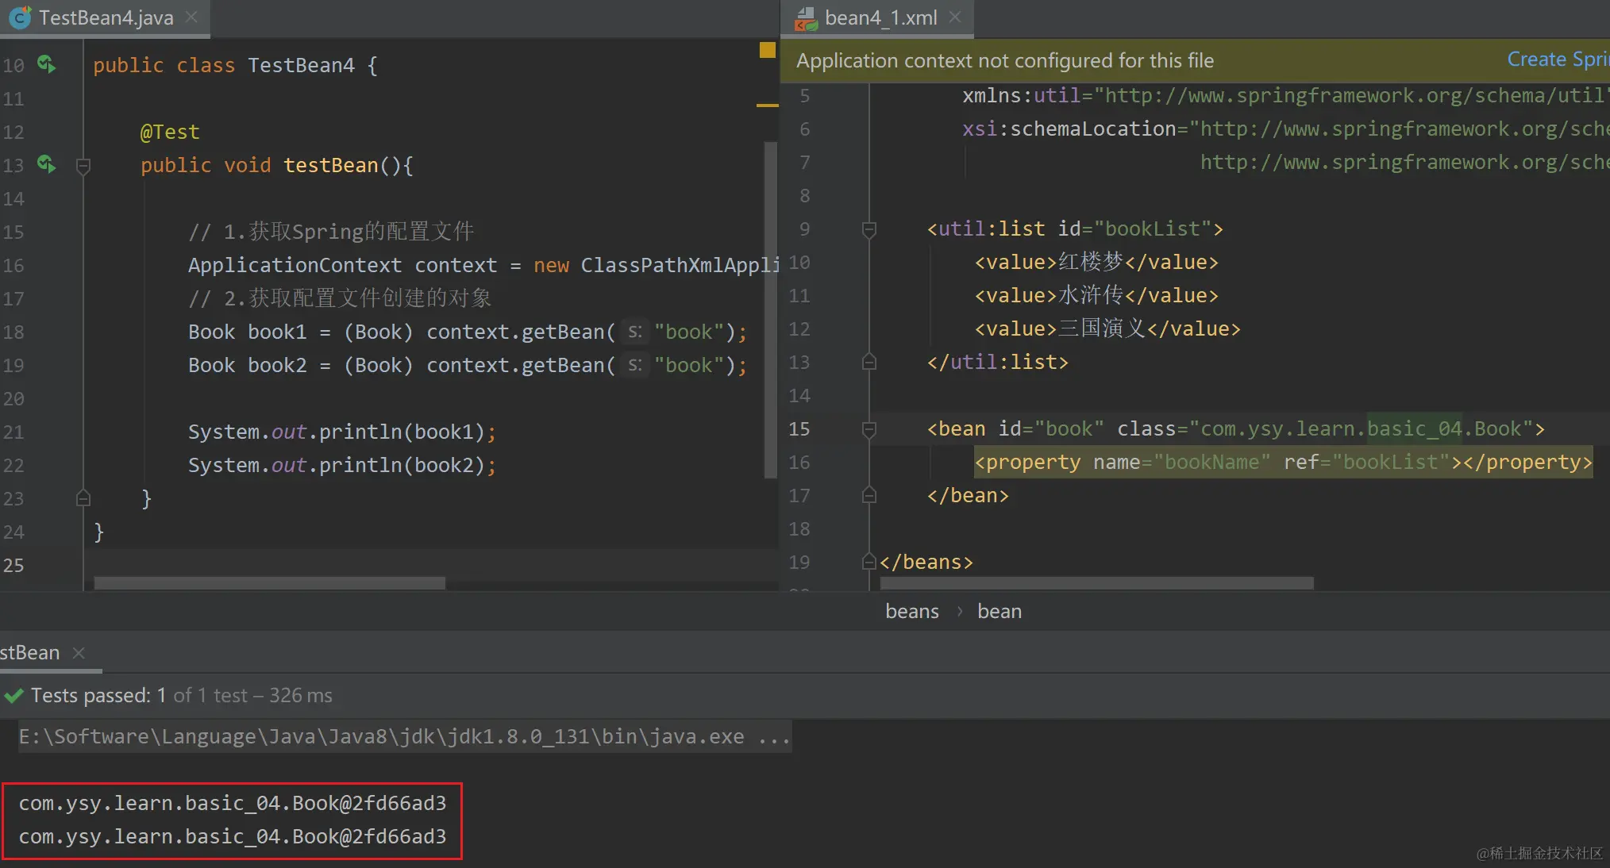Switch to the TestBean4.java tab
Viewport: 1610px width, 868px height.
106,17
